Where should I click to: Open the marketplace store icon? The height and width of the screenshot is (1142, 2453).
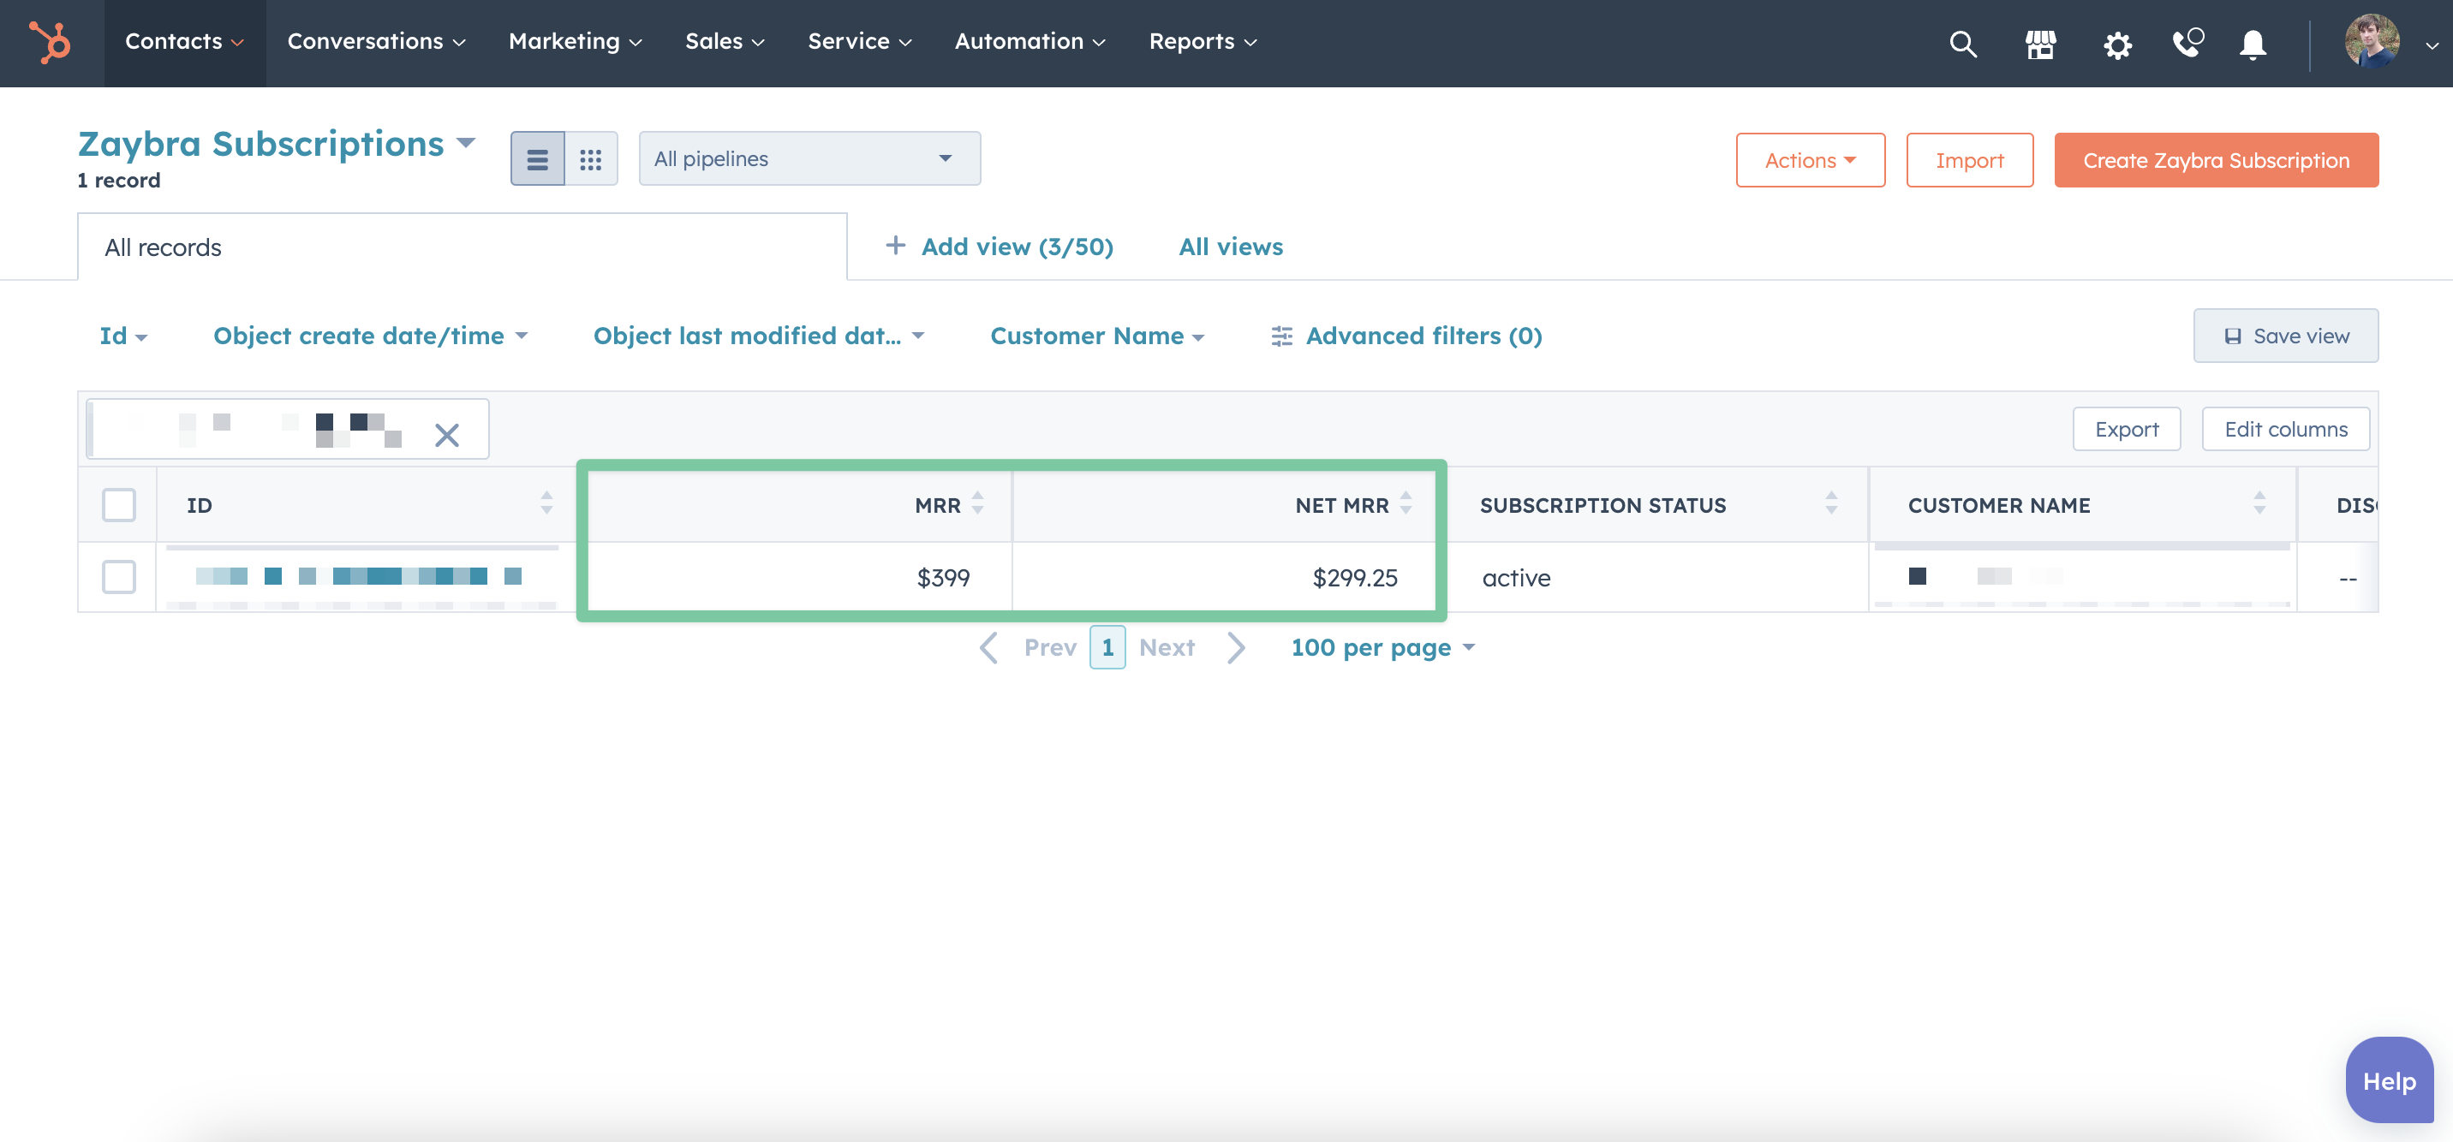pyautogui.click(x=2041, y=44)
